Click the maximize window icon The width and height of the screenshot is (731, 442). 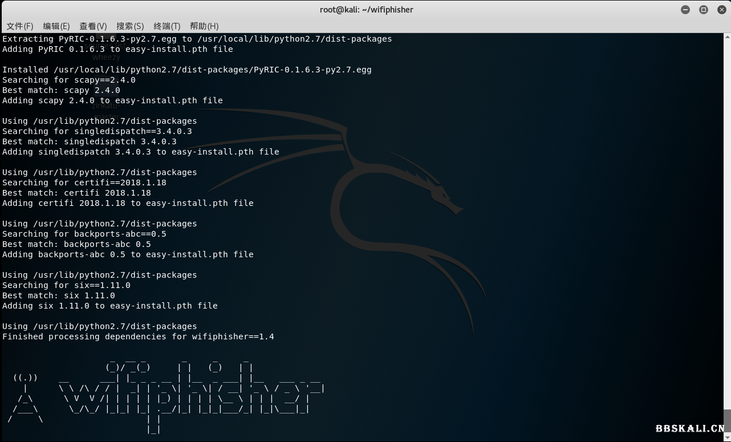pos(704,10)
